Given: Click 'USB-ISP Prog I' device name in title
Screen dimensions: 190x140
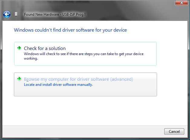Looking at the screenshot, I should coord(74,14).
